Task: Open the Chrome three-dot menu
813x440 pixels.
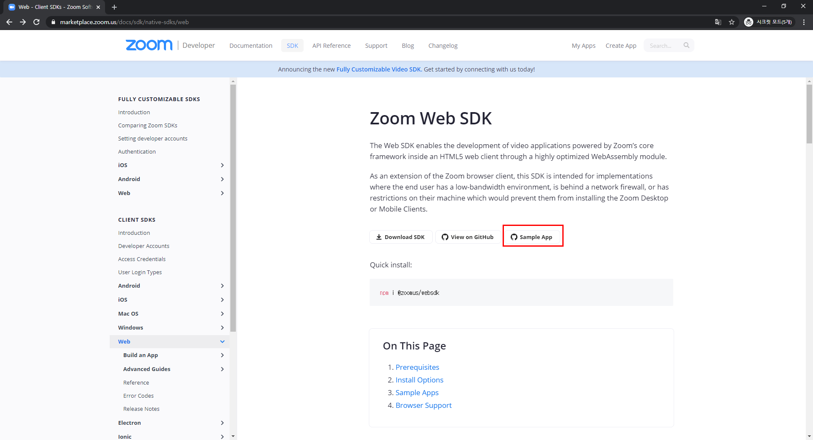Action: (x=804, y=22)
